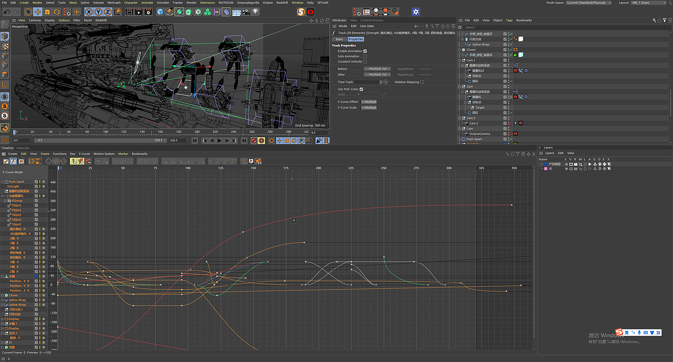
Task: Toggle enable checkmark for Spline Wrap in Object Manager
Action: pyautogui.click(x=511, y=44)
